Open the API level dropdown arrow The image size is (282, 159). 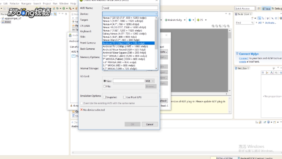tap(206, 20)
